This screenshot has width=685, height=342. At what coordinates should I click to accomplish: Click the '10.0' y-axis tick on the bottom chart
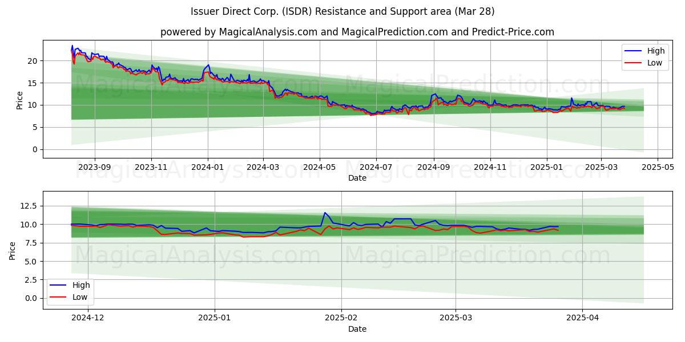[30, 225]
